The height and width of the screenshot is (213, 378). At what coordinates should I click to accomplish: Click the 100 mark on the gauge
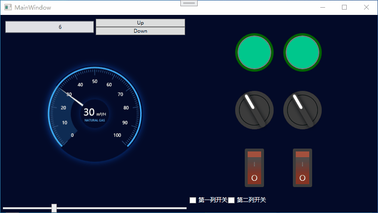[117, 135]
